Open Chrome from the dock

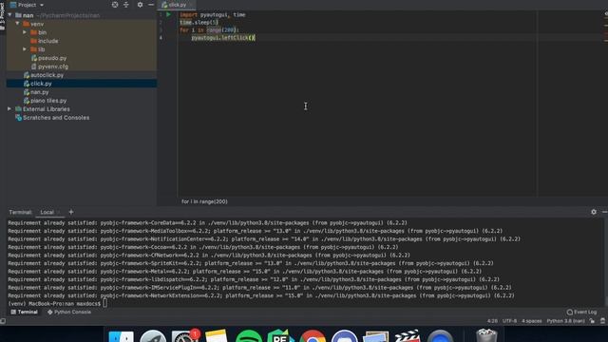[313, 336]
